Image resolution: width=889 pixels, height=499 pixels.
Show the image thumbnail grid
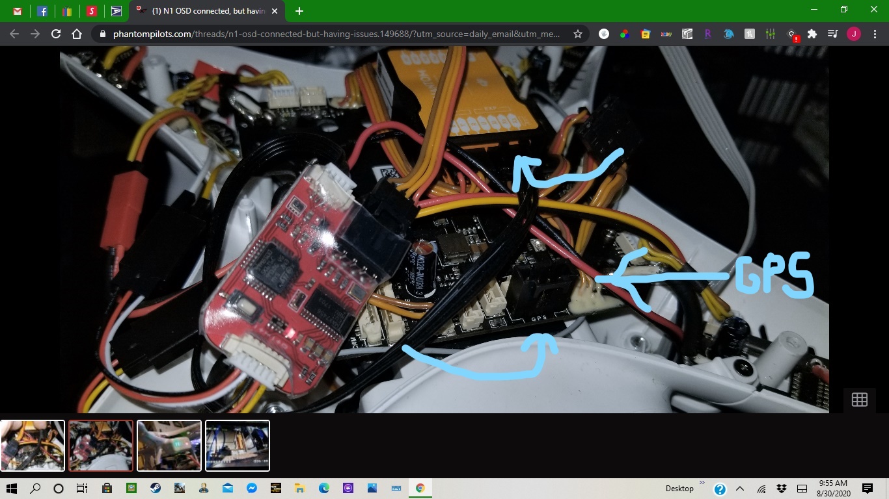click(860, 400)
